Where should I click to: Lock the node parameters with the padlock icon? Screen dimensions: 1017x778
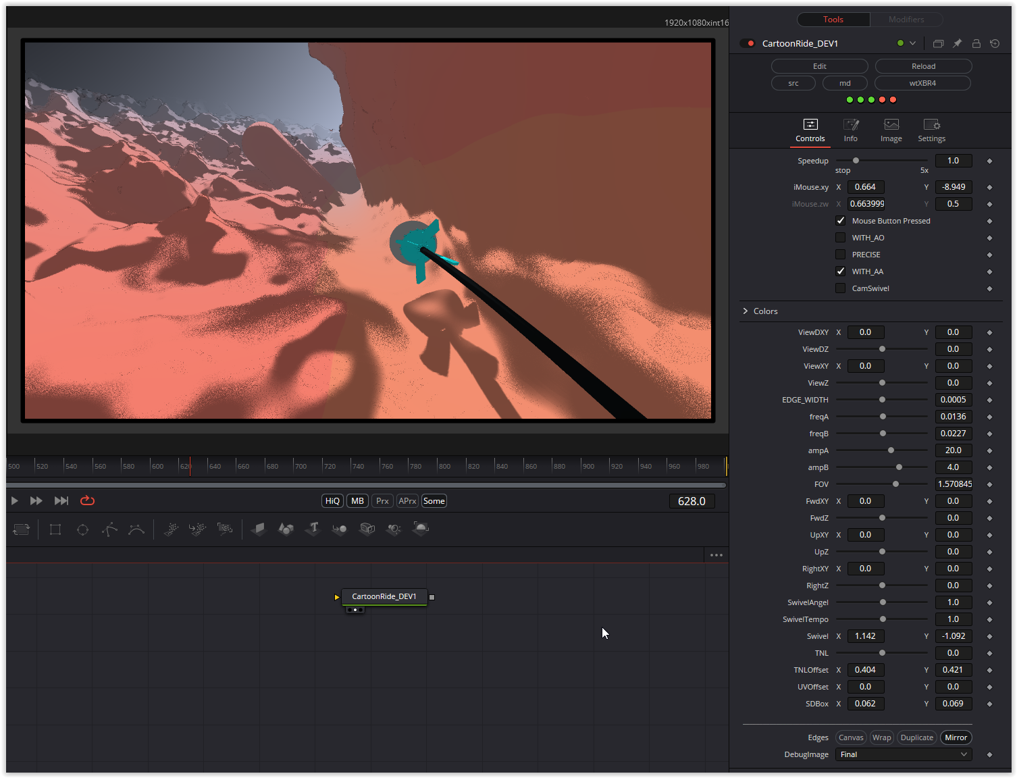[976, 43]
